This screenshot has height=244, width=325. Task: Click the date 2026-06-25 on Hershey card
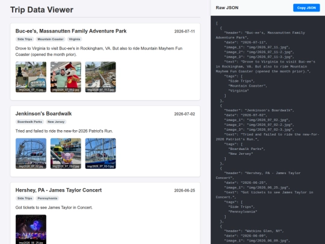click(185, 190)
